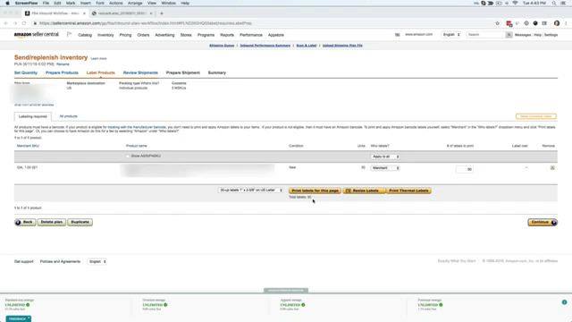Close the first browser tab
Image resolution: width=572 pixels, height=322 pixels.
84,13
